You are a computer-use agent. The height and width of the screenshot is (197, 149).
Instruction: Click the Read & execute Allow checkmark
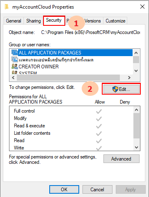tap(99, 126)
